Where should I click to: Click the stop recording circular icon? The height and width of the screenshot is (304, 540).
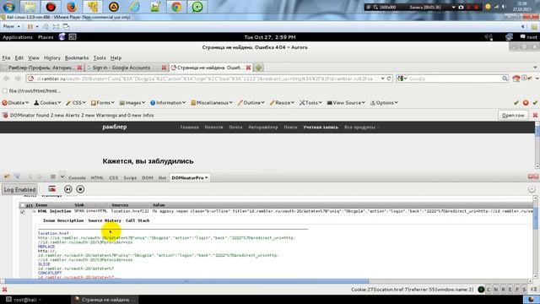[x=80, y=189]
